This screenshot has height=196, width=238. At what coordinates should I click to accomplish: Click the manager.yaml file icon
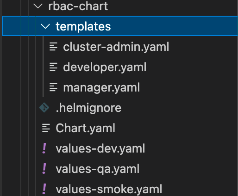tap(53, 87)
